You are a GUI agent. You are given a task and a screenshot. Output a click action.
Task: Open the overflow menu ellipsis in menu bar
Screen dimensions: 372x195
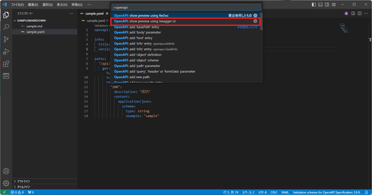point(89,4)
